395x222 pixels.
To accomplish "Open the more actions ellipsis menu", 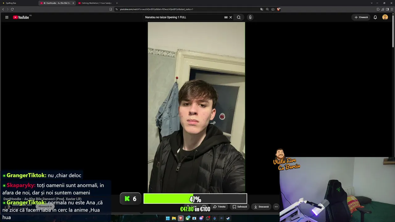I will 276,207.
